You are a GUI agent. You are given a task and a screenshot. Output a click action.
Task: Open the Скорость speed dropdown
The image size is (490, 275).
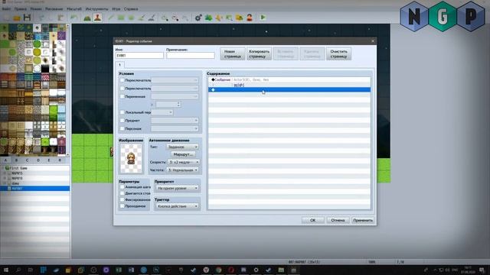click(184, 162)
